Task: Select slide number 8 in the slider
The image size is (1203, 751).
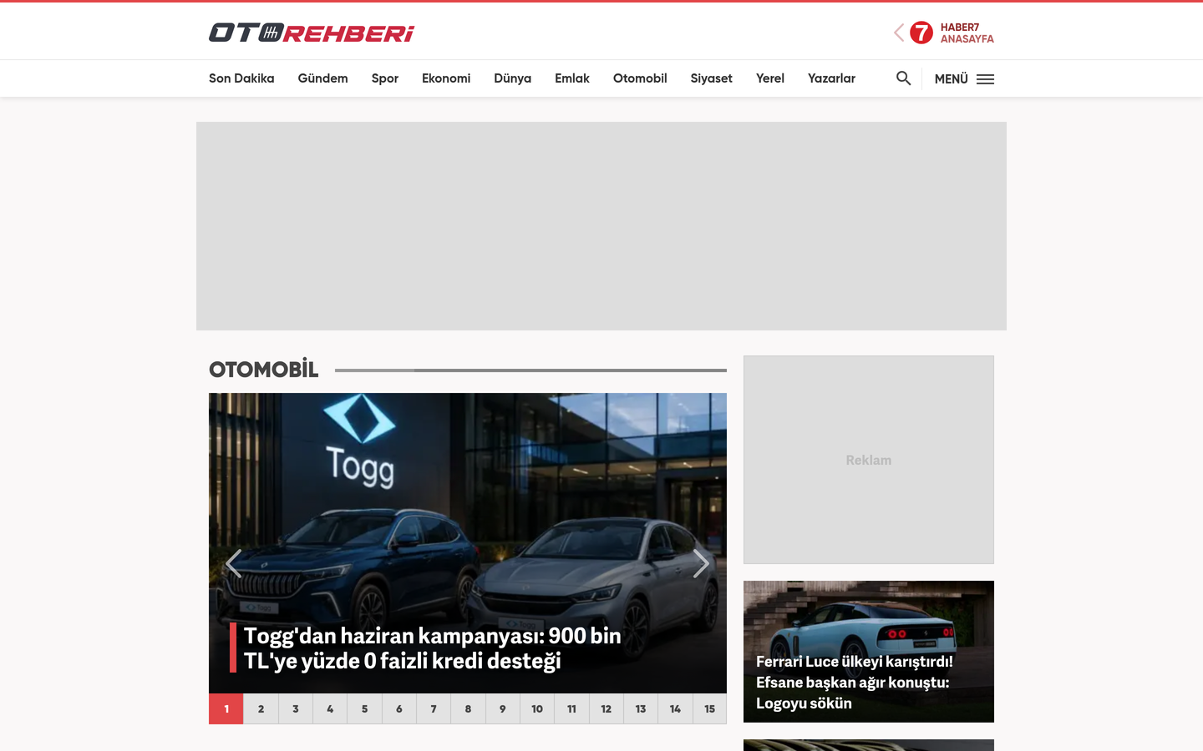Action: [468, 708]
